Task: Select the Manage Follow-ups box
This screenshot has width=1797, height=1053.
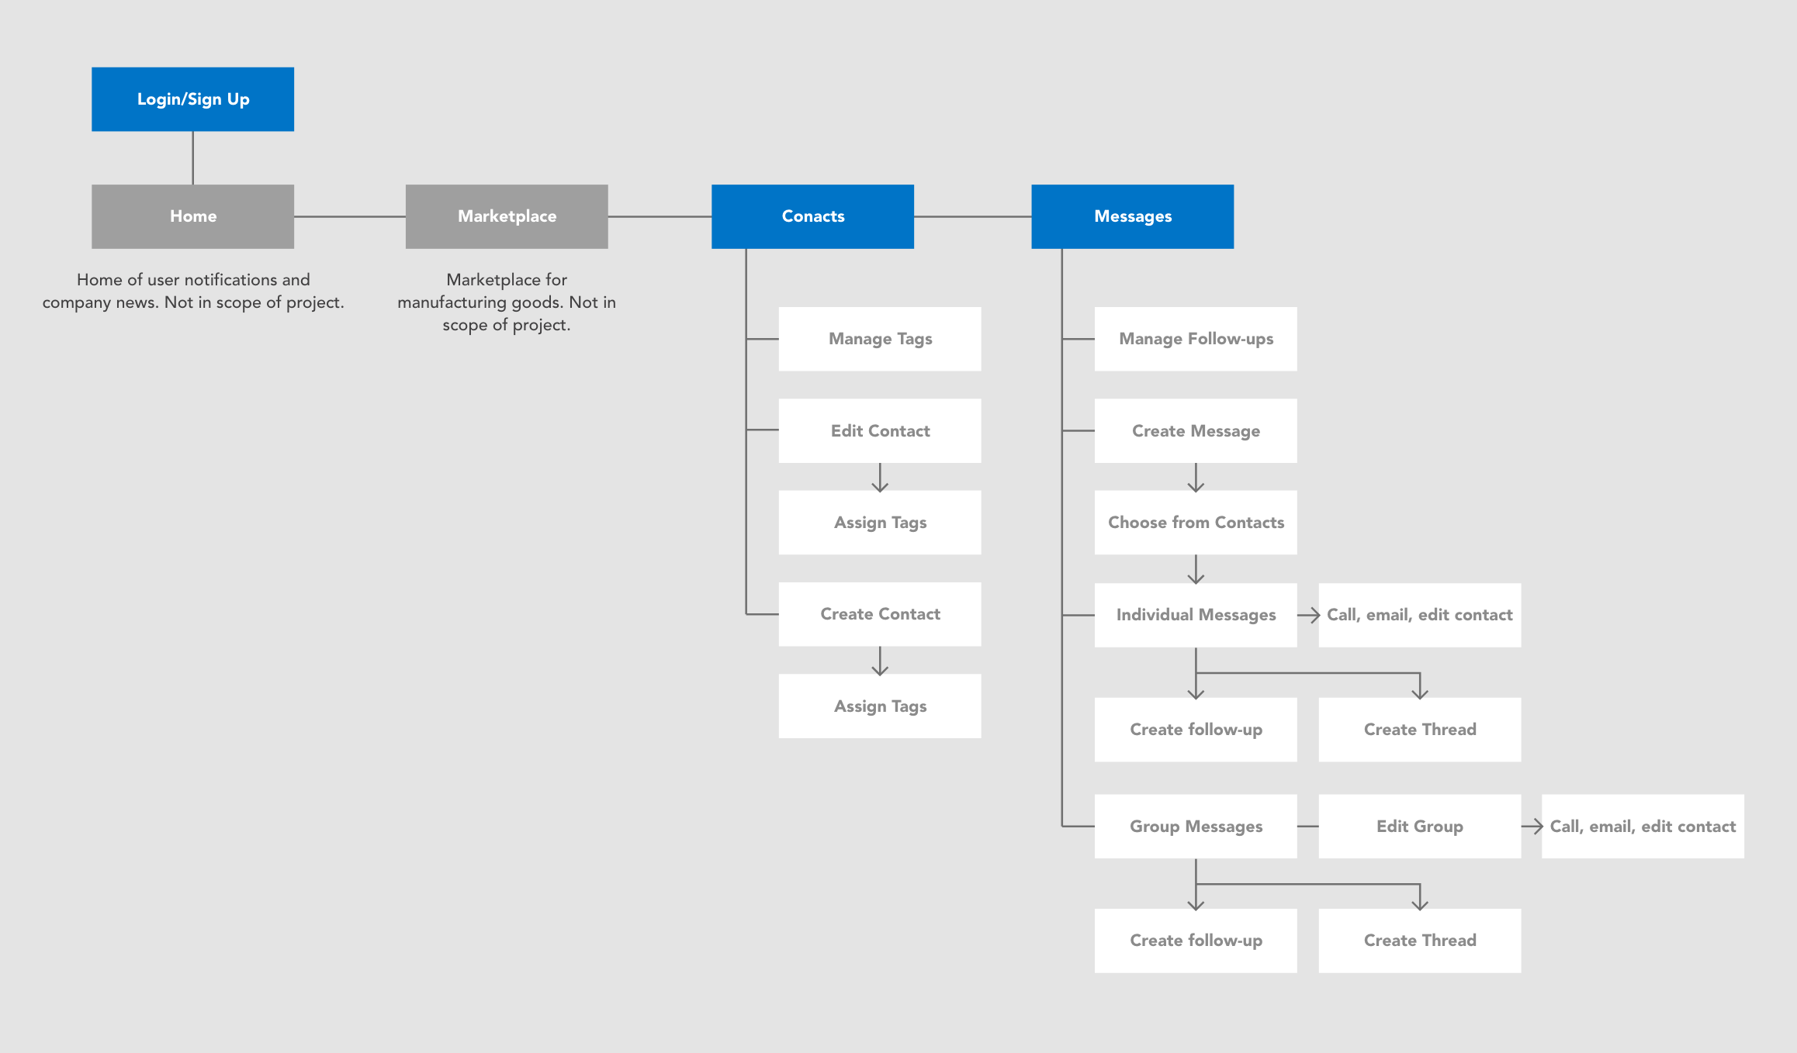Action: tap(1196, 339)
